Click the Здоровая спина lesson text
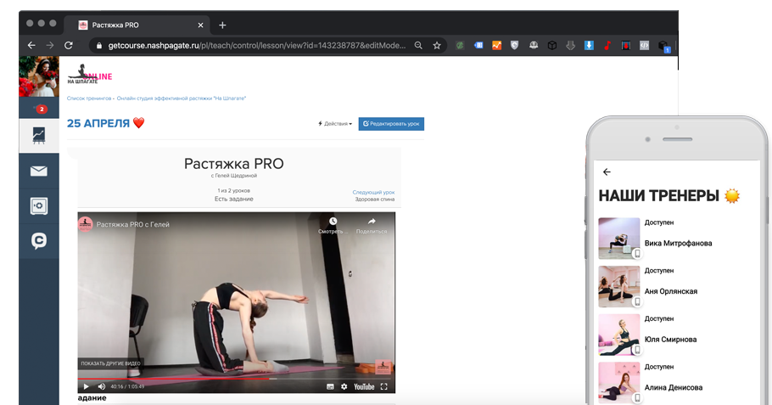 pos(375,199)
